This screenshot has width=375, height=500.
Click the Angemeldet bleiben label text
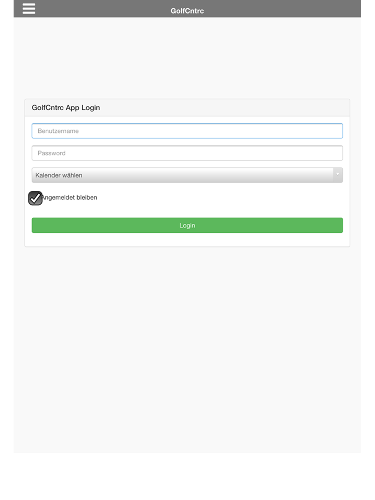click(x=70, y=198)
